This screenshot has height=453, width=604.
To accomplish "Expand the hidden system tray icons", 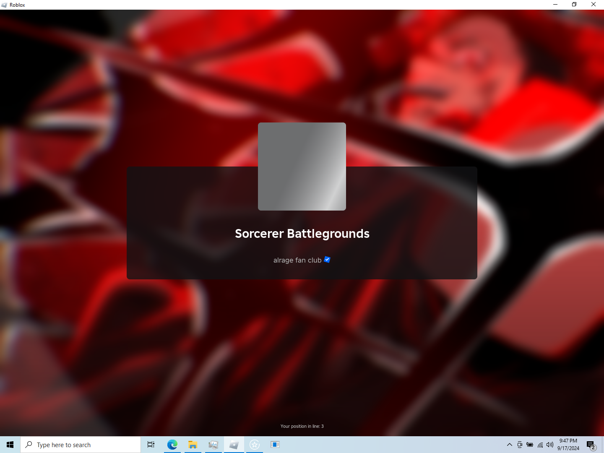I will tap(510, 445).
